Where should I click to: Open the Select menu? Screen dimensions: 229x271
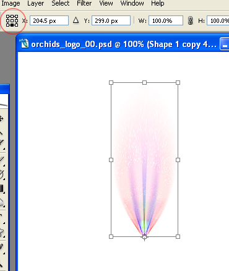(61, 3)
